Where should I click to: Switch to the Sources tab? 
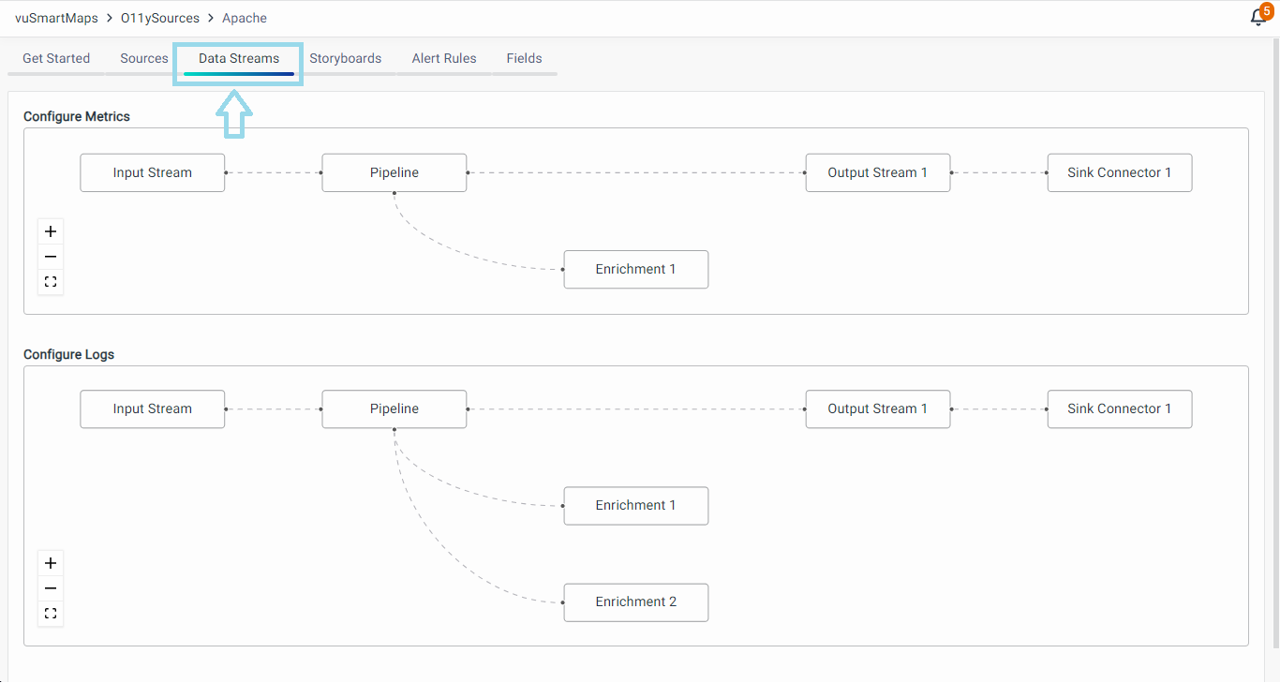(144, 58)
